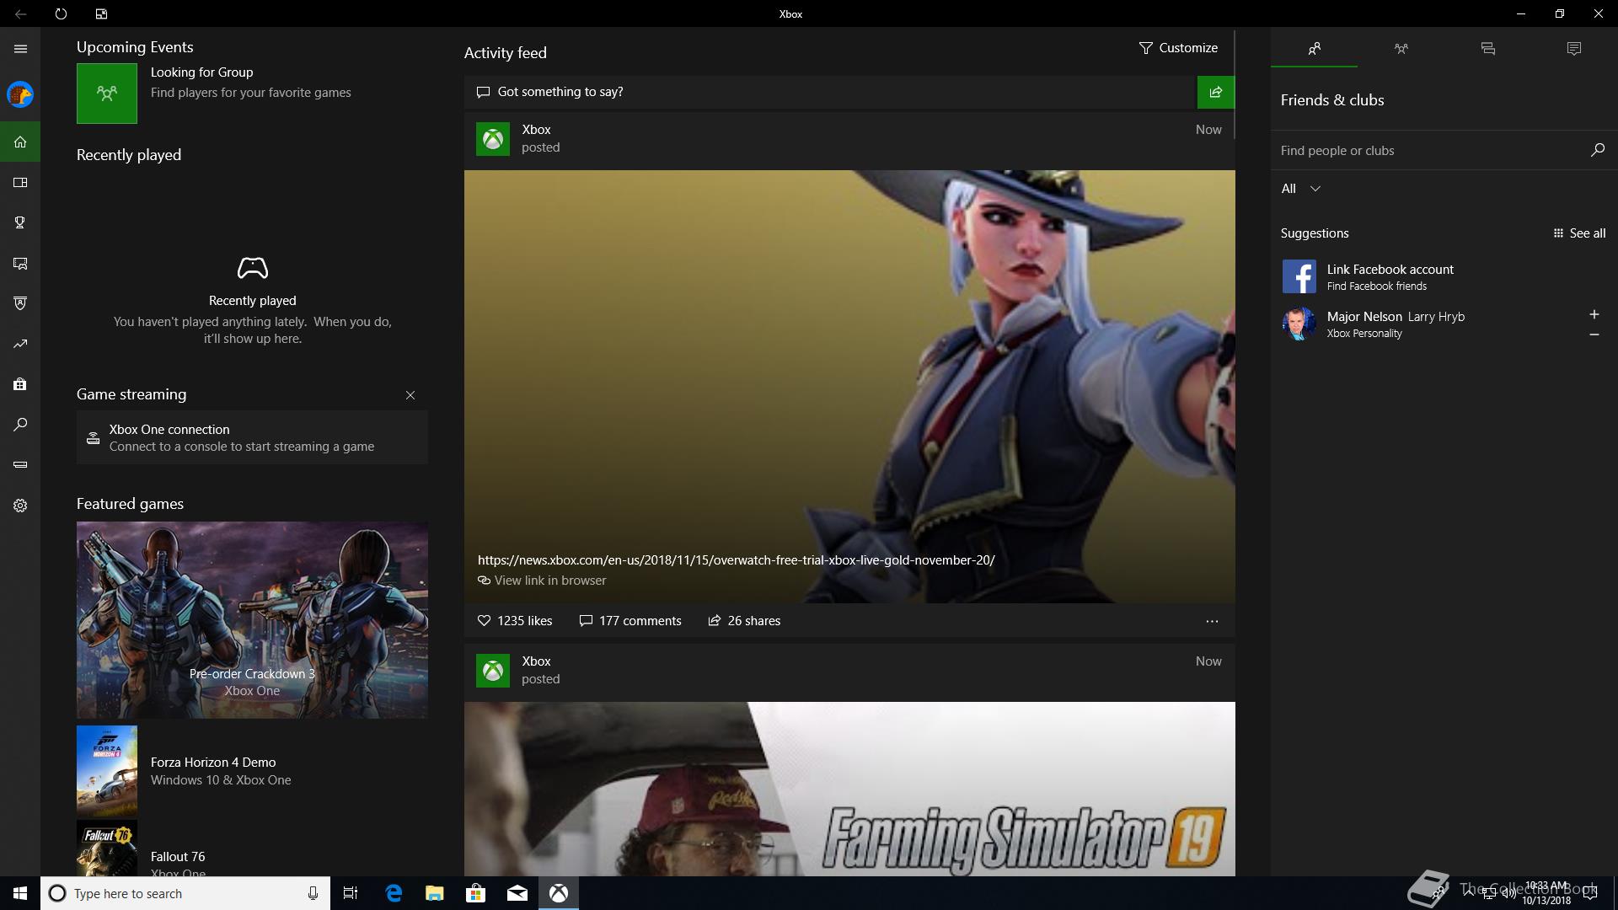Open Microsoft Store bag icon in sidebar
Screen dimensions: 1618x910
[x=20, y=384]
